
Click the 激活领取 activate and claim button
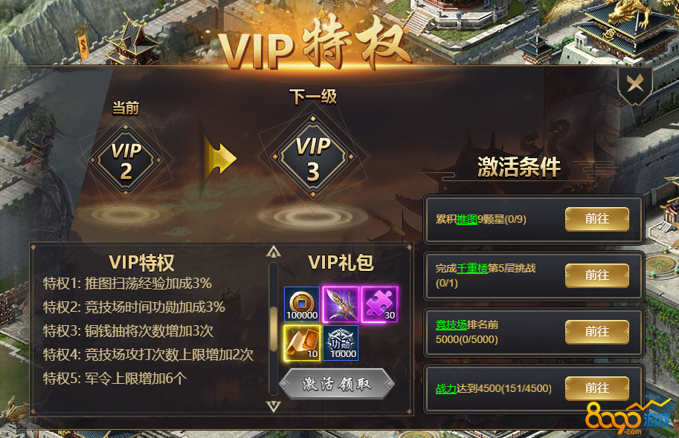336,384
